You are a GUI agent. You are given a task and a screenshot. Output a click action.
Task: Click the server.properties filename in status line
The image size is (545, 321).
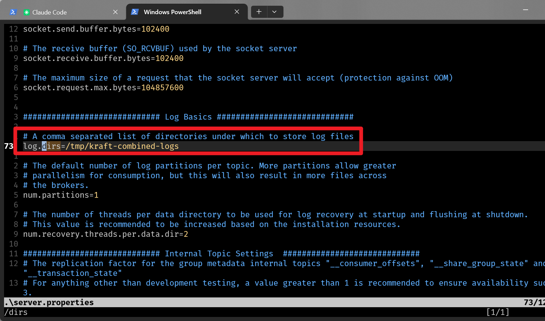click(49, 302)
